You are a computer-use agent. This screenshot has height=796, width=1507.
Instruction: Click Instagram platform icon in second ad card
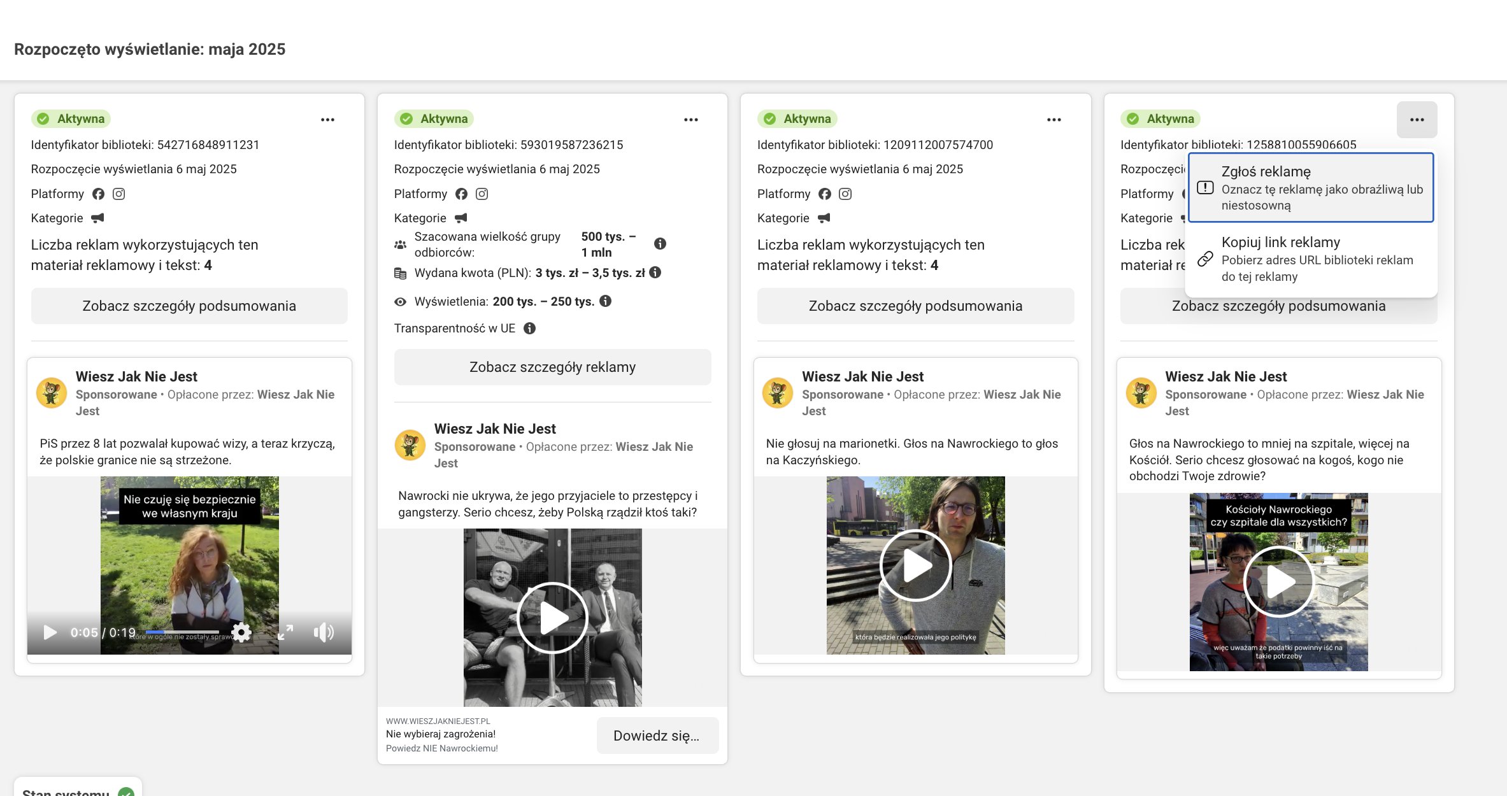point(482,194)
